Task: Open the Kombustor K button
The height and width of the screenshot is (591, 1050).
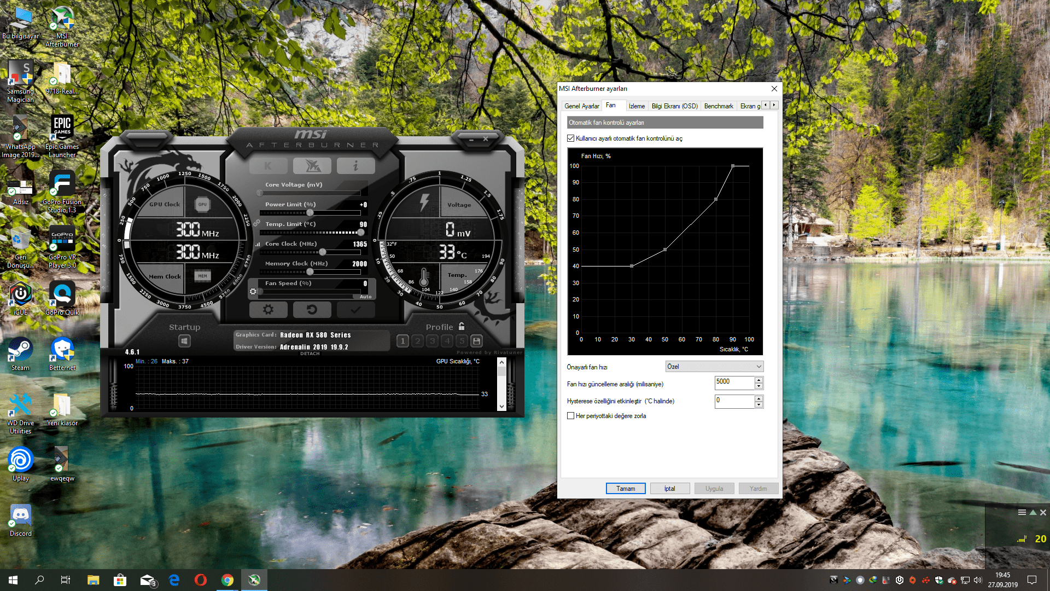Action: [x=268, y=166]
